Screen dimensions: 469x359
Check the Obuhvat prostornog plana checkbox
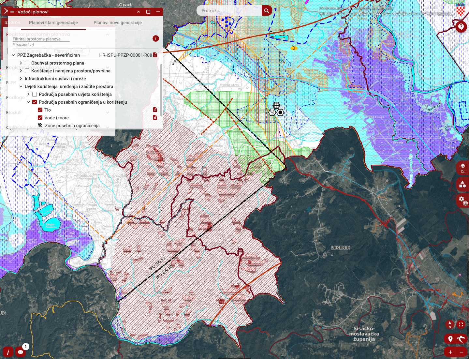point(27,63)
